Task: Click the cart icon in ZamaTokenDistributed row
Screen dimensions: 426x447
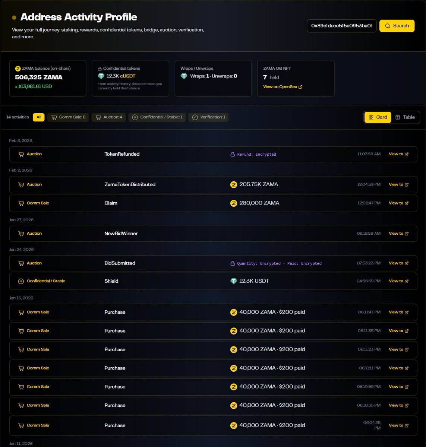Action: point(21,184)
